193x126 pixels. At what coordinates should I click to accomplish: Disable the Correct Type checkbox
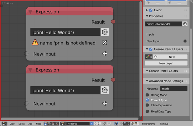(147, 100)
